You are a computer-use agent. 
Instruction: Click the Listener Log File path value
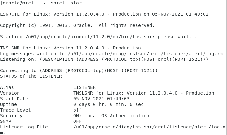pos(149,127)
